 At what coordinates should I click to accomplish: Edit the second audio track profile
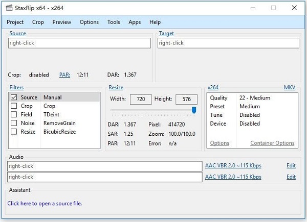[x=291, y=177]
